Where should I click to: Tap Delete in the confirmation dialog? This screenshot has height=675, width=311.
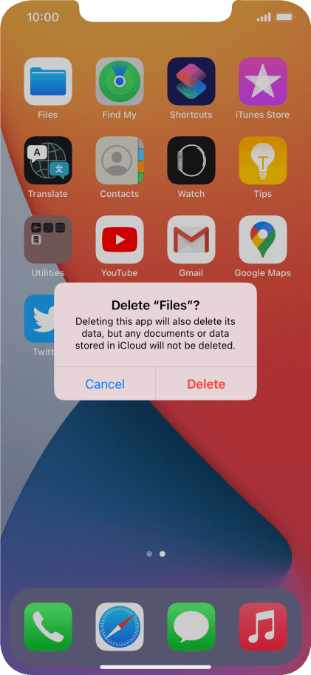coord(206,383)
